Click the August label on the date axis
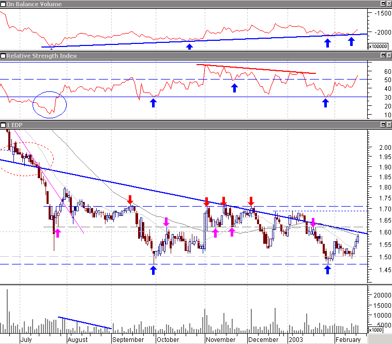392x344 pixels. click(78, 339)
